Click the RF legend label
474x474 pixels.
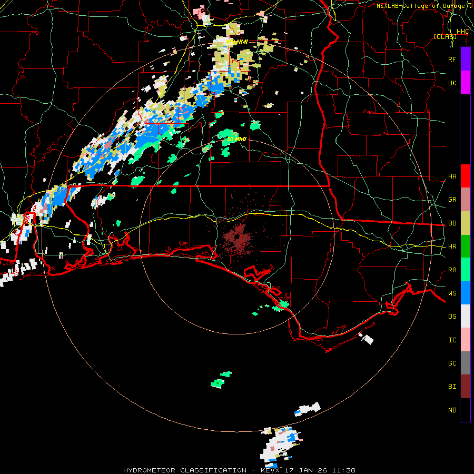pos(452,59)
